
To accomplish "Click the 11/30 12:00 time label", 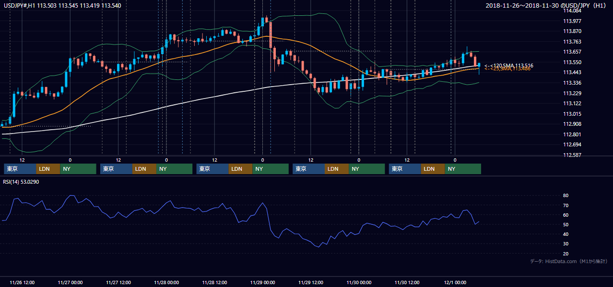I will pyautogui.click(x=407, y=282).
